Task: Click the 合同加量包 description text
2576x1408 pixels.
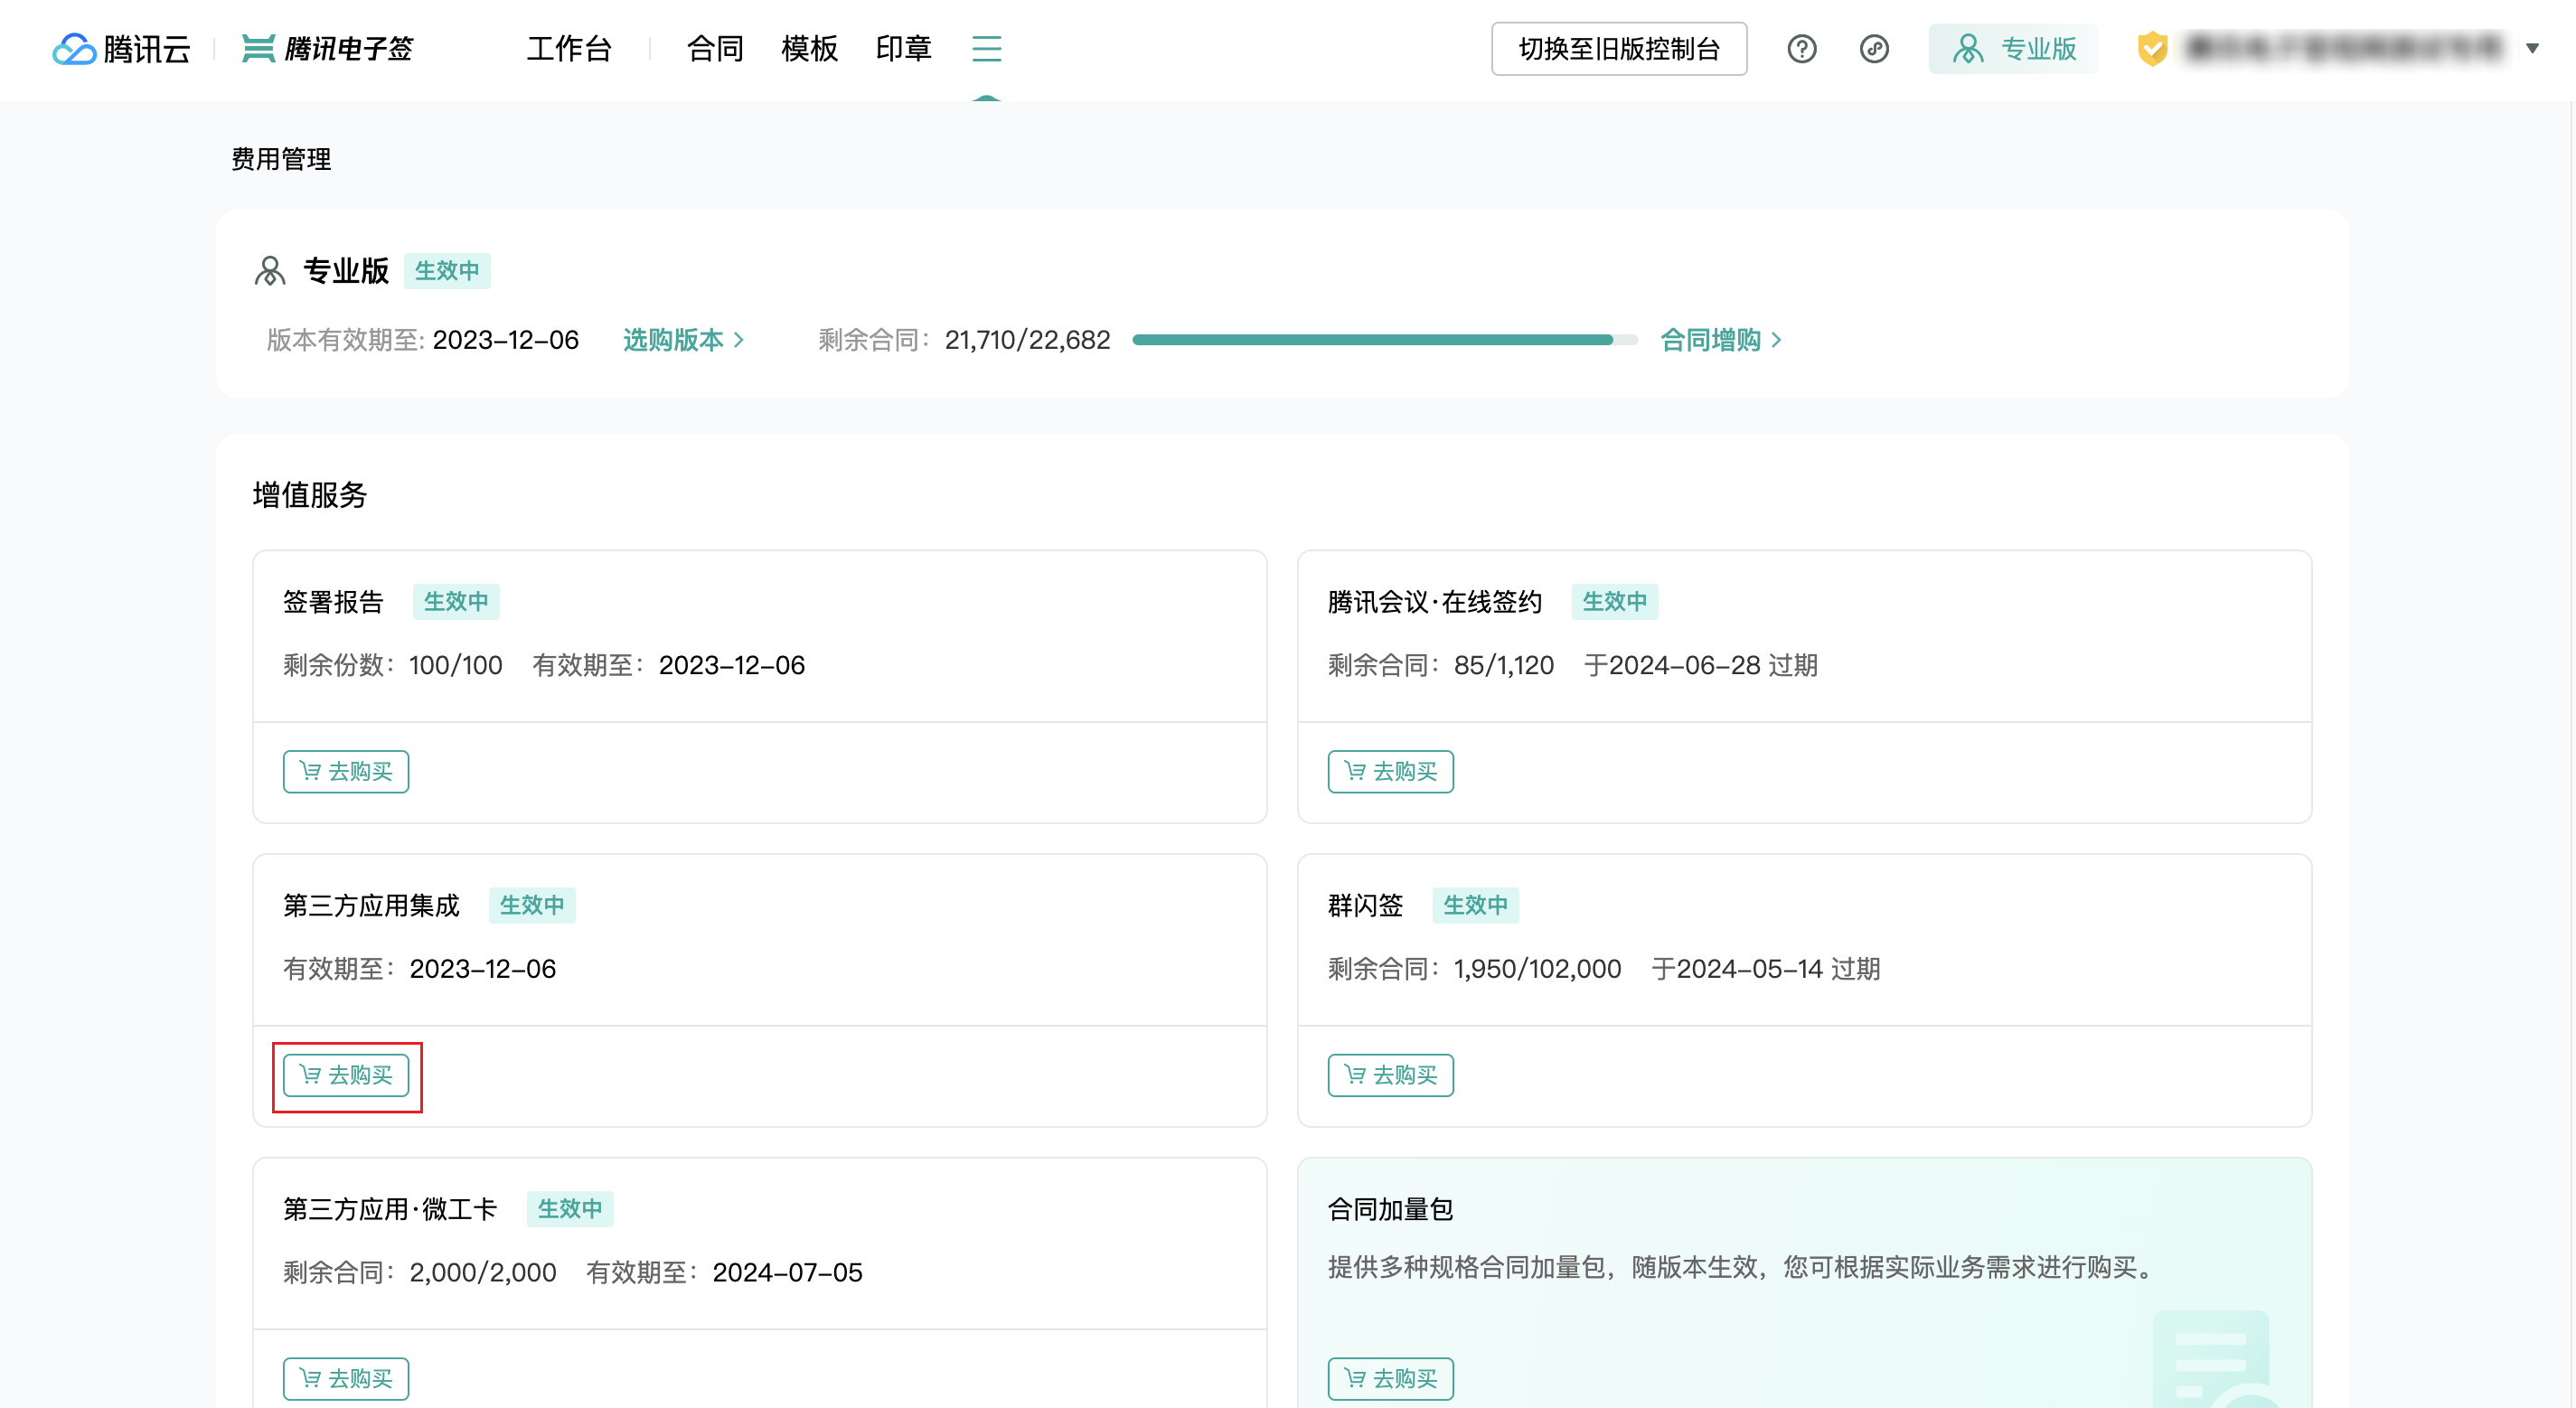Action: pos(1741,1268)
